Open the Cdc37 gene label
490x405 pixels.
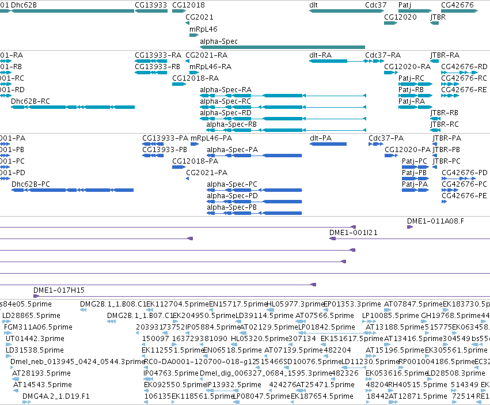(x=375, y=5)
